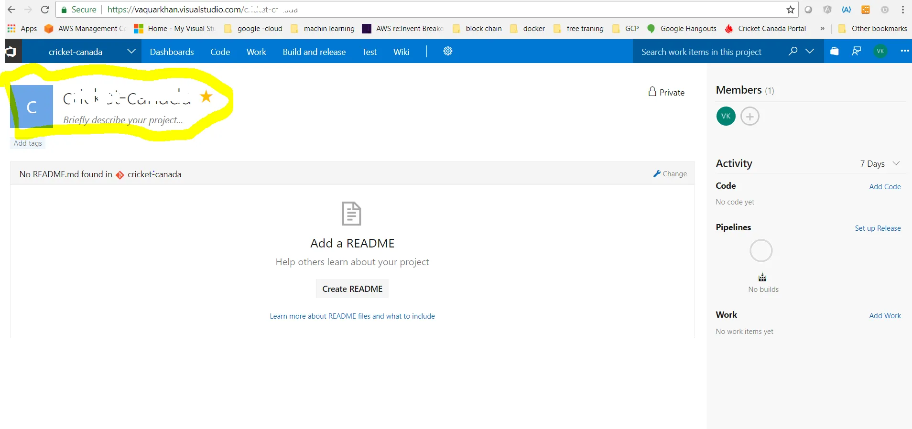Open AWS re:Invent Breakout bookmark

[x=403, y=29]
